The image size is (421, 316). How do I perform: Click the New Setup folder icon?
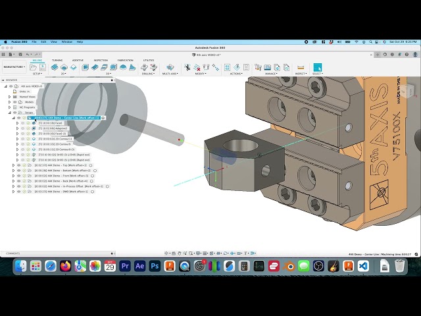click(34, 67)
